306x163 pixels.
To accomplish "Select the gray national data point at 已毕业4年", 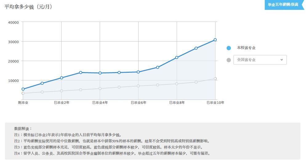I will pos(100,88).
